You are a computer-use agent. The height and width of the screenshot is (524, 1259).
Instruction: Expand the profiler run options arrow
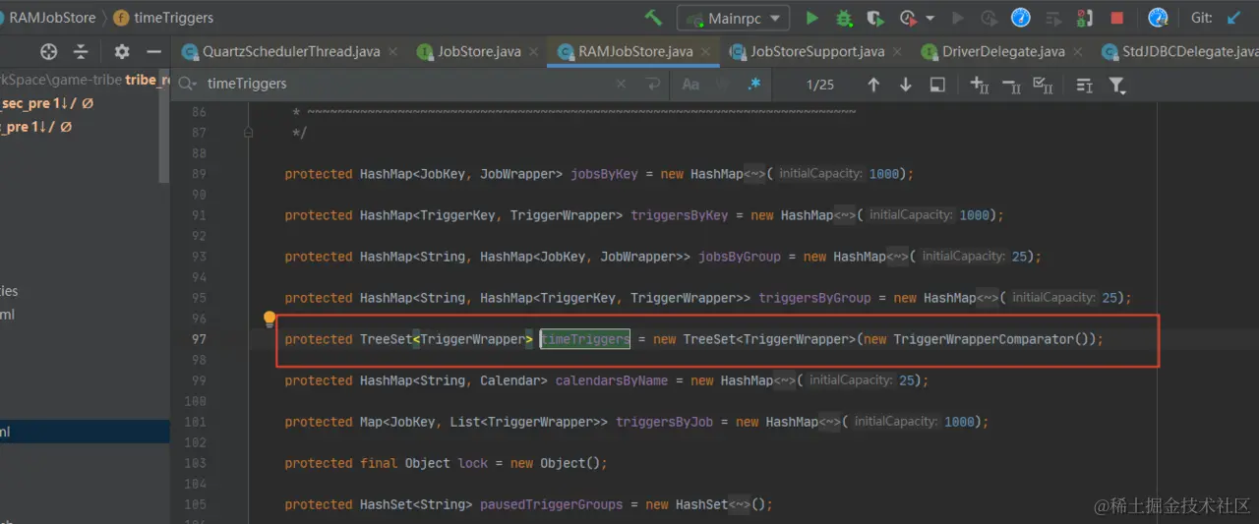(x=929, y=18)
